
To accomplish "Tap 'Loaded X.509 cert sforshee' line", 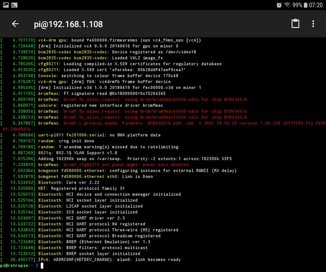I will pyautogui.click(x=93, y=70).
